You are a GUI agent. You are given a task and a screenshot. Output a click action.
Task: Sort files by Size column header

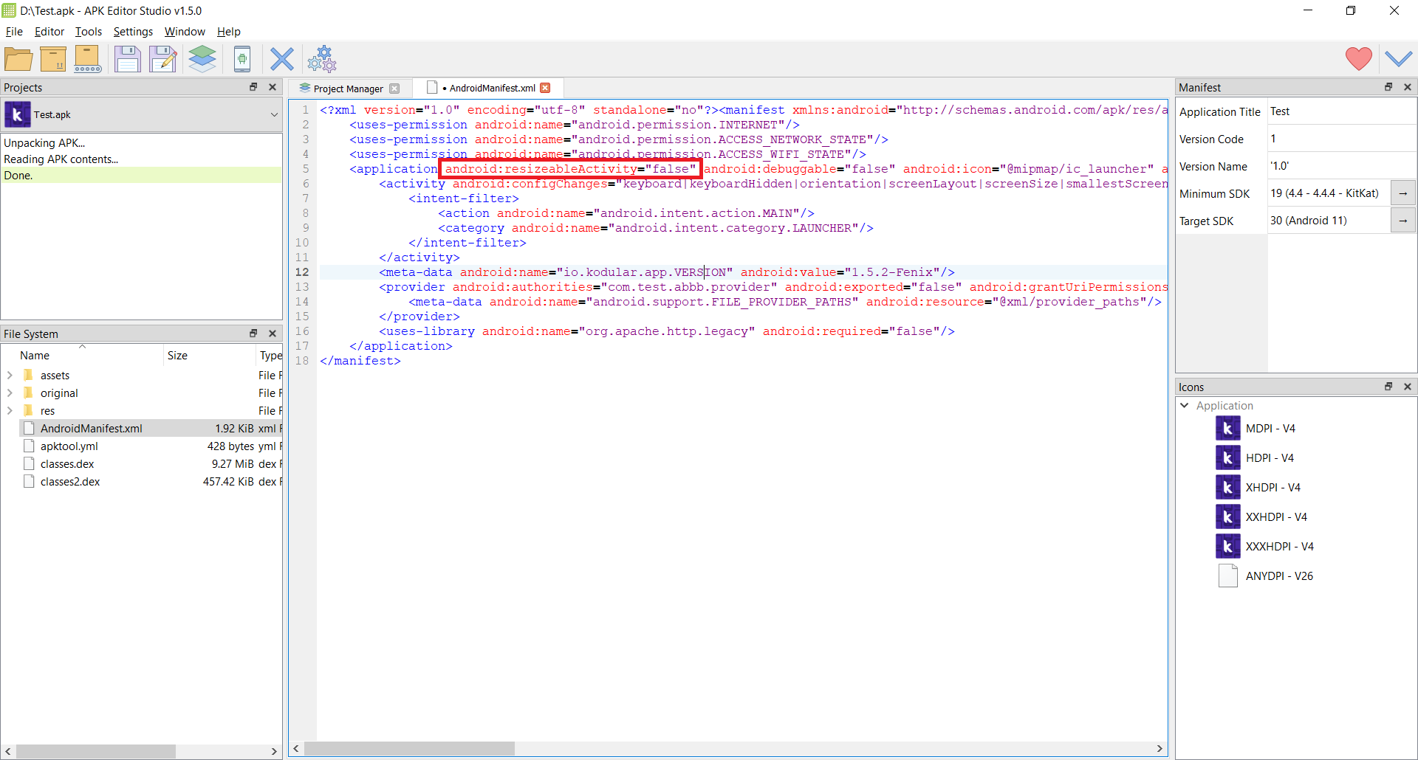click(x=209, y=355)
